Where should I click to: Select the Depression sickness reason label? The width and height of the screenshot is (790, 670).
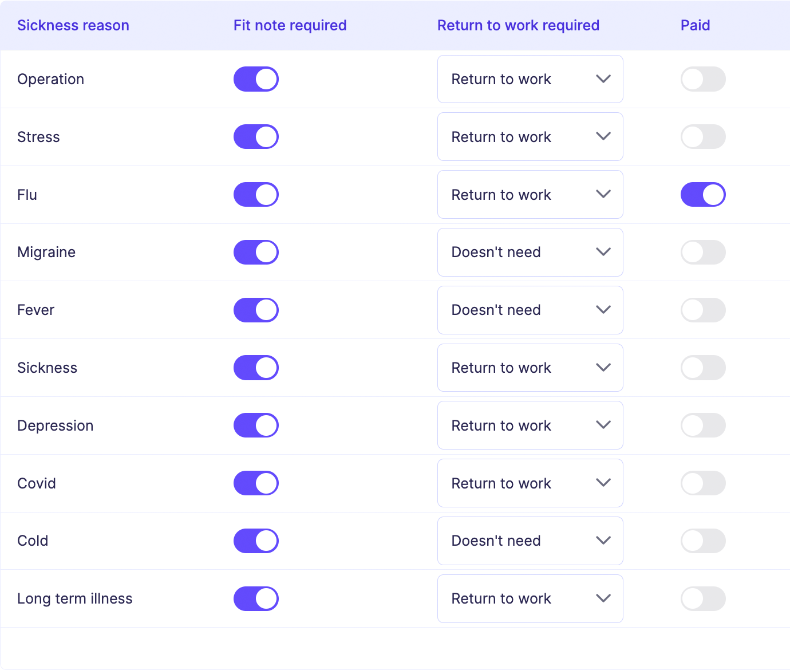click(x=56, y=426)
